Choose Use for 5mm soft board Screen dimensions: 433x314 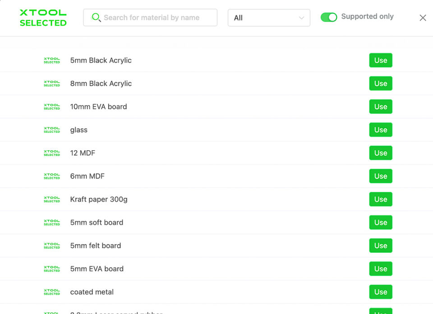point(381,223)
